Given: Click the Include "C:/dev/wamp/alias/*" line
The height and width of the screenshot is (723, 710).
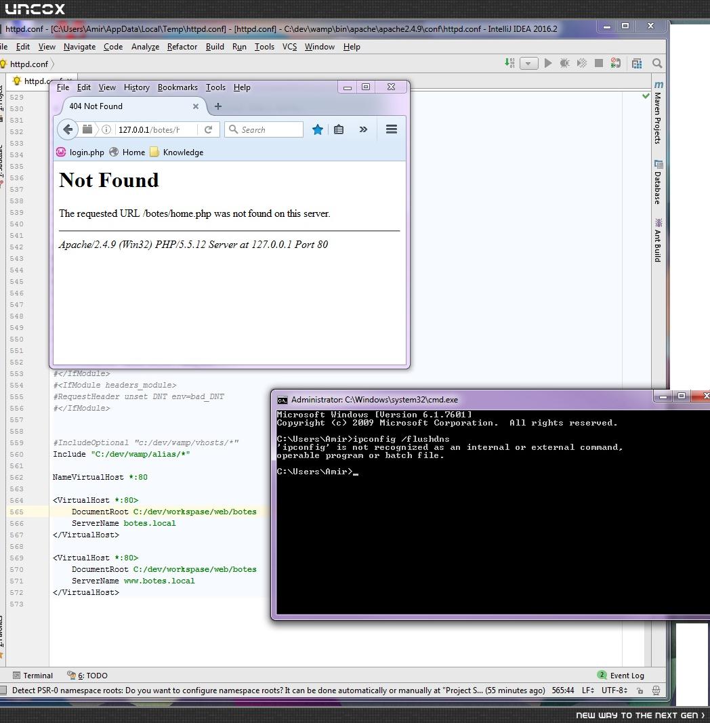Looking at the screenshot, I should pos(121,454).
